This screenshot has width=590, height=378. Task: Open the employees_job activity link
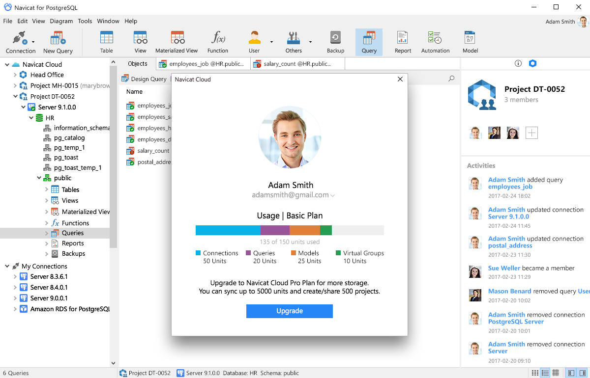(510, 187)
